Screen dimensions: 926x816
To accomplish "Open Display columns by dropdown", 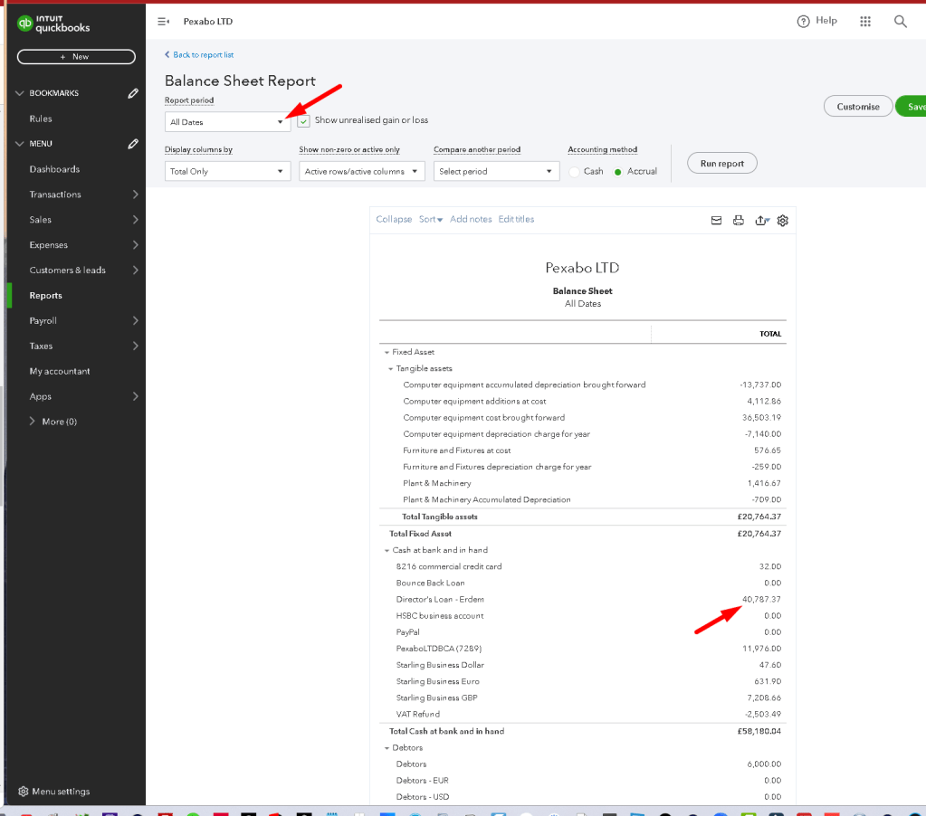I will click(x=227, y=171).
